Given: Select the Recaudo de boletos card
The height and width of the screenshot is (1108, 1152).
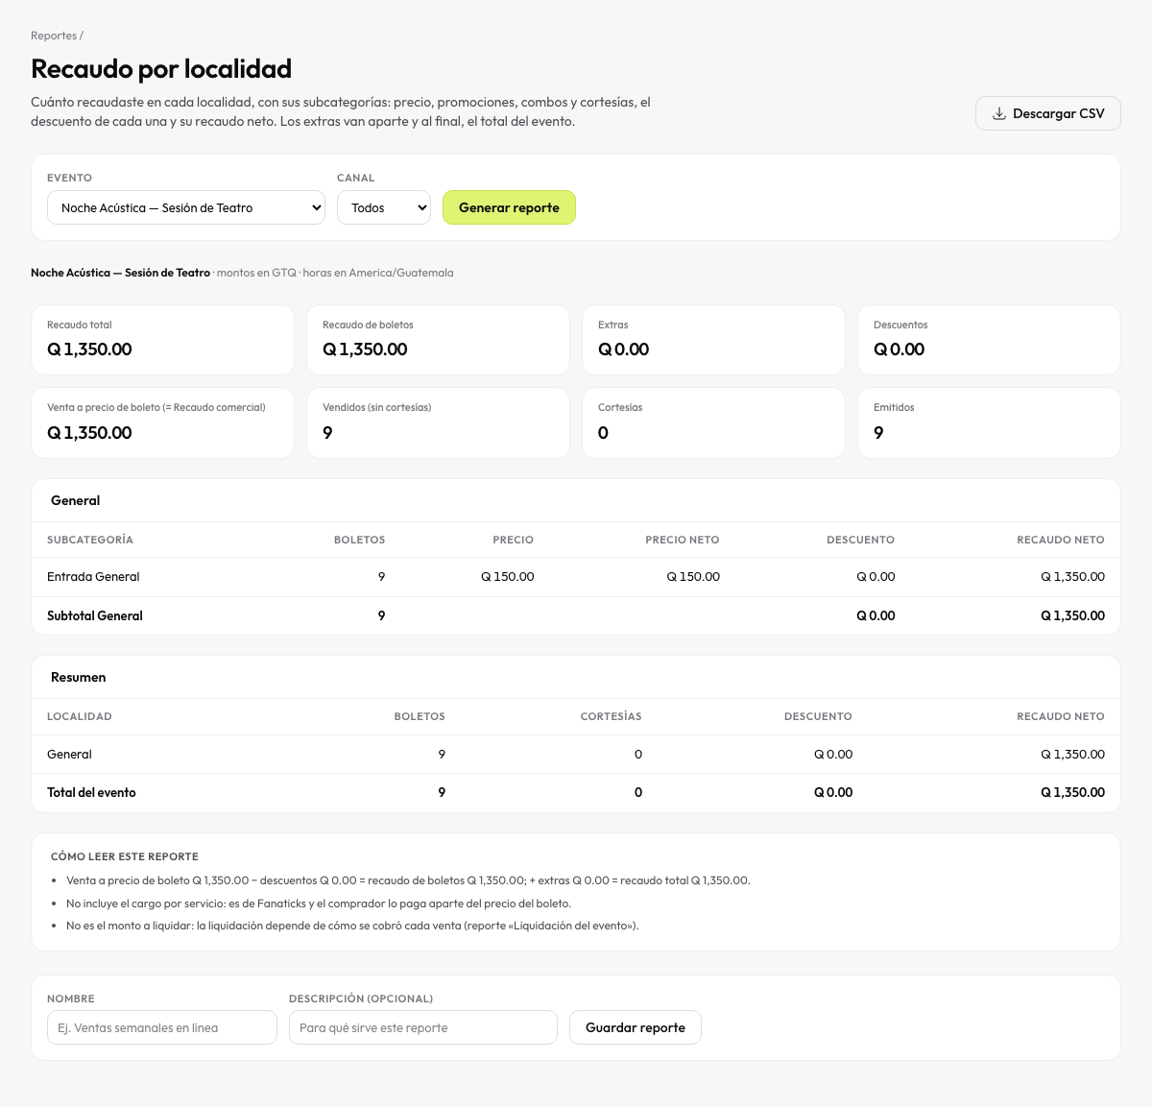Looking at the screenshot, I should 438,340.
